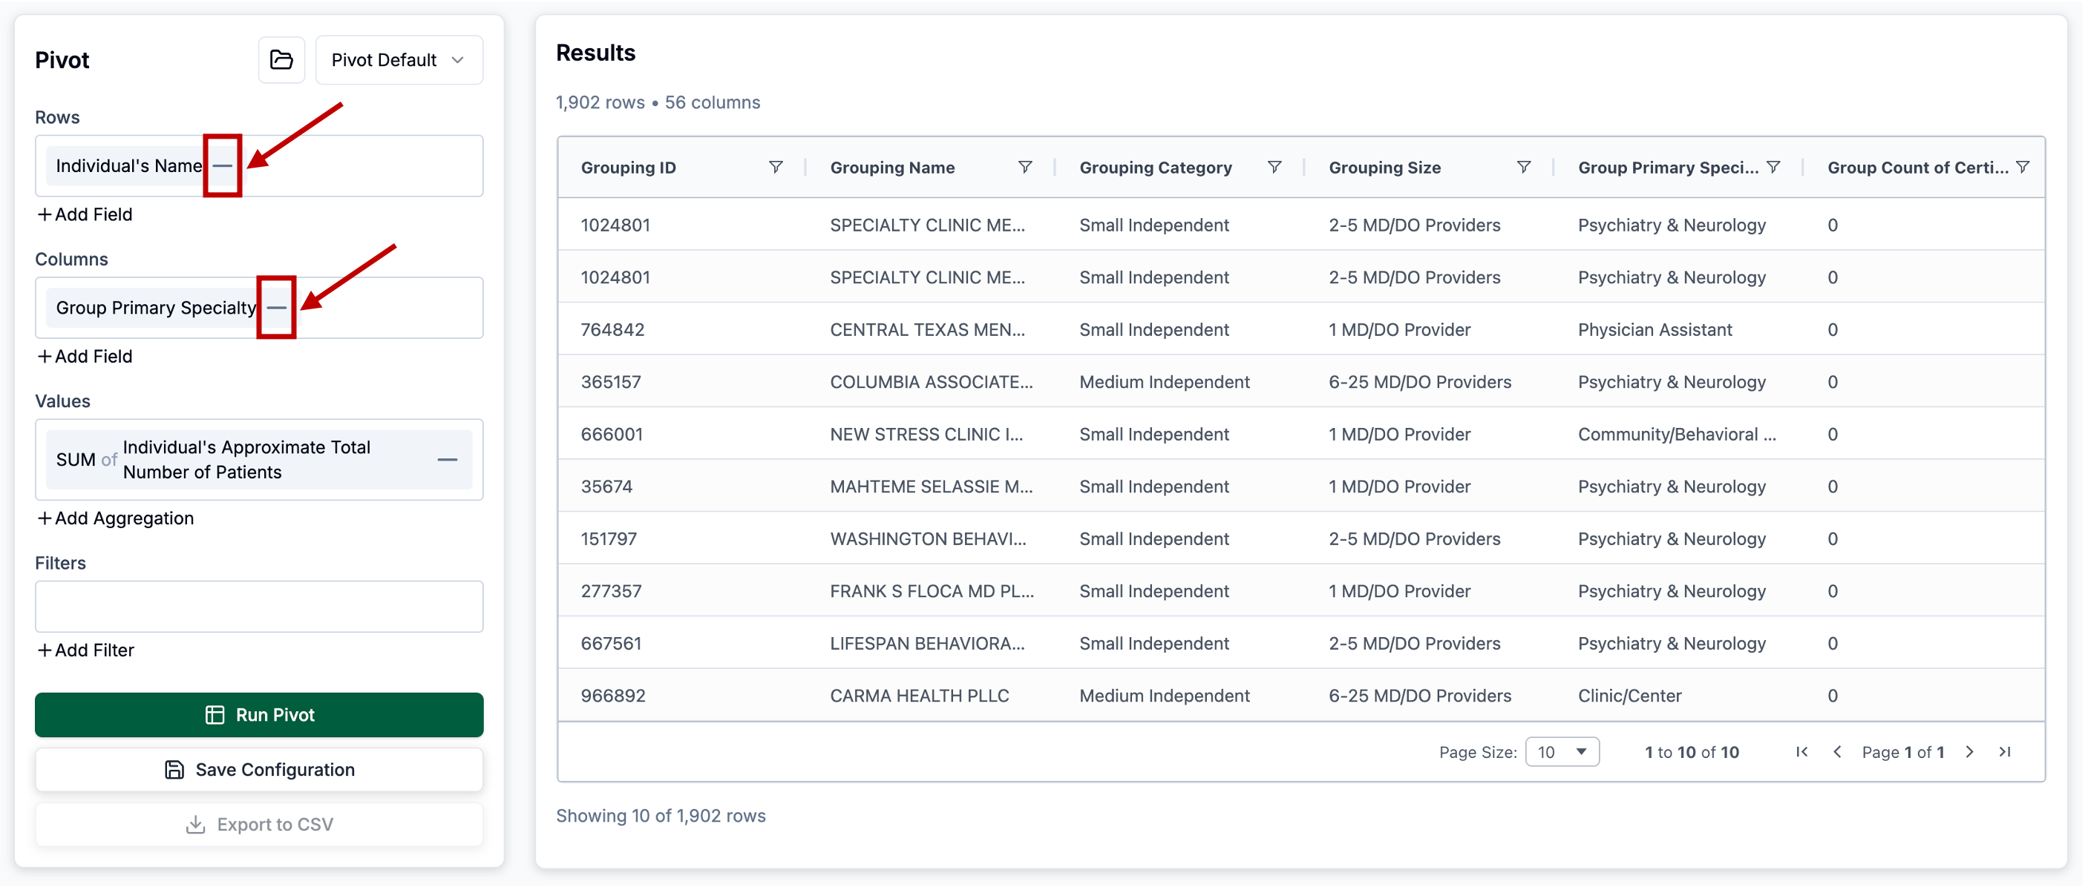Jump to last results page

tap(2004, 752)
